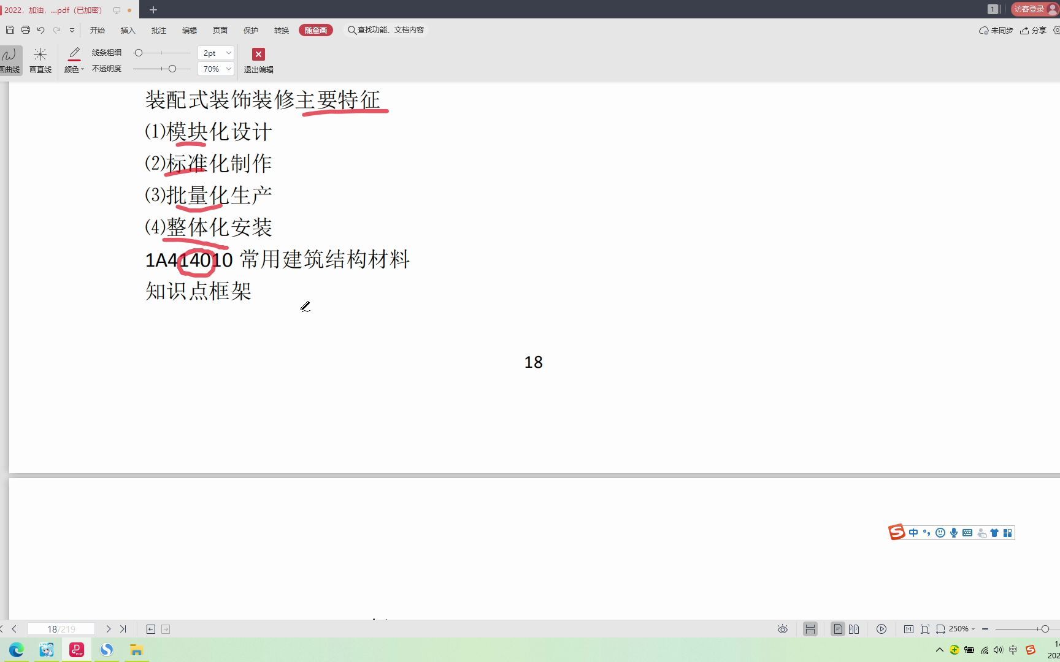Expand the 颜色 color dropdown arrow
The image size is (1060, 662).
pyautogui.click(x=82, y=69)
